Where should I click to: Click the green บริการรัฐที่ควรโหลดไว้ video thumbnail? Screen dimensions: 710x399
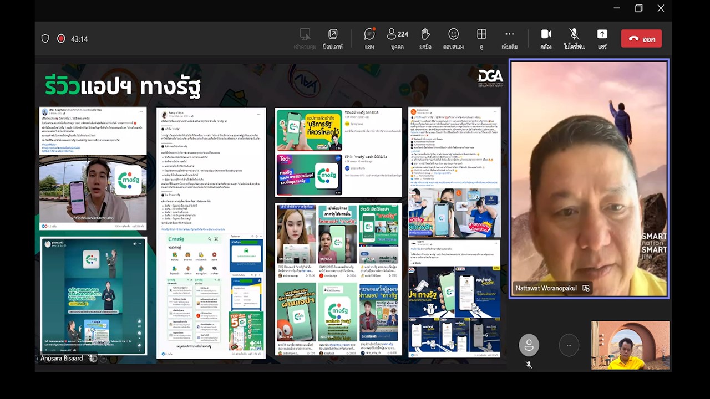(x=310, y=130)
